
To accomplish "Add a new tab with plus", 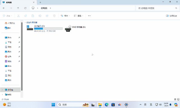I will [40, 3].
